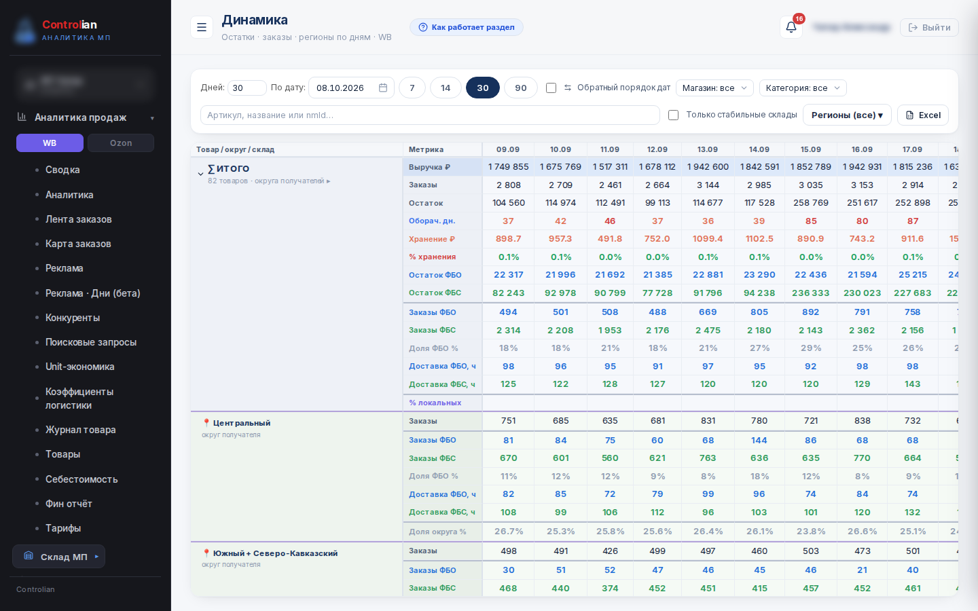This screenshot has height=611, width=978.
Task: Click the pin icon next to Центральный
Action: click(206, 423)
